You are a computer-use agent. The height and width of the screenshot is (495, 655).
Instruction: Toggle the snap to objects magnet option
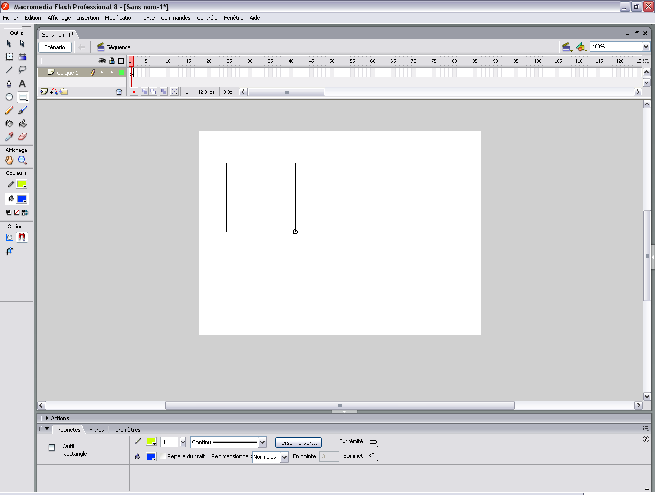tap(22, 237)
